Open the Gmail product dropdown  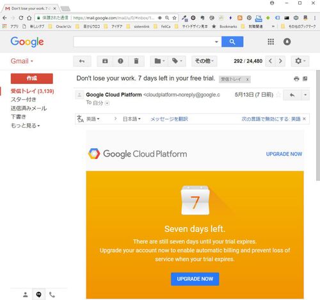pyautogui.click(x=22, y=61)
